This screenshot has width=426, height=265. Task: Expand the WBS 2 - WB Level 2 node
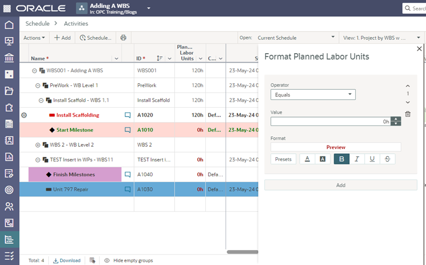[x=38, y=145]
